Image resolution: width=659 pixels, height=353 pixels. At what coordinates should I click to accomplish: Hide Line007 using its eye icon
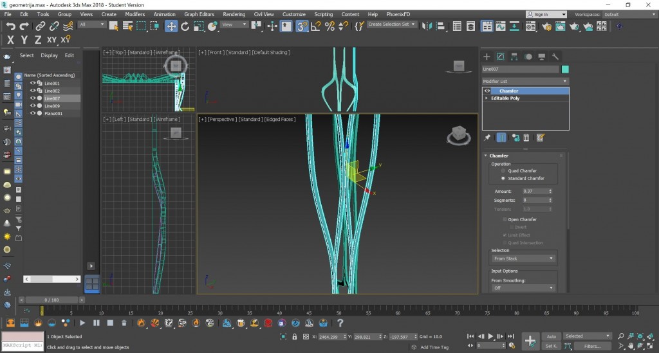[32, 98]
